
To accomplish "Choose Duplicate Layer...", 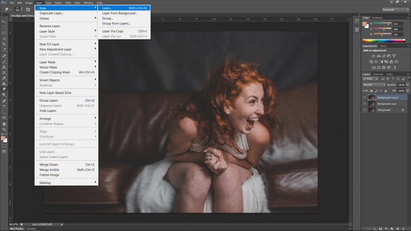I will [x=67, y=14].
